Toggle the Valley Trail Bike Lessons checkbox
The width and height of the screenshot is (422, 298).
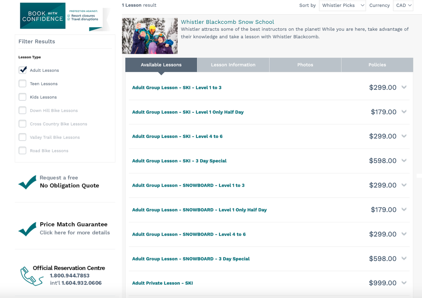click(x=23, y=137)
